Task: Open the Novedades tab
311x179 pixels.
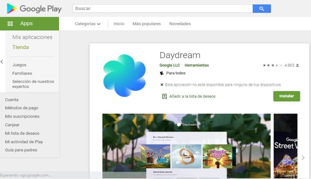Action: 180,24
